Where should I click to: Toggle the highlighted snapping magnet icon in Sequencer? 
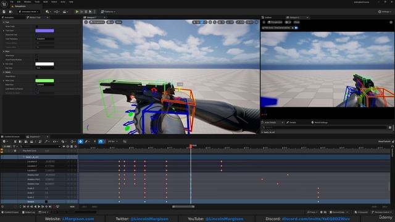tap(101, 141)
